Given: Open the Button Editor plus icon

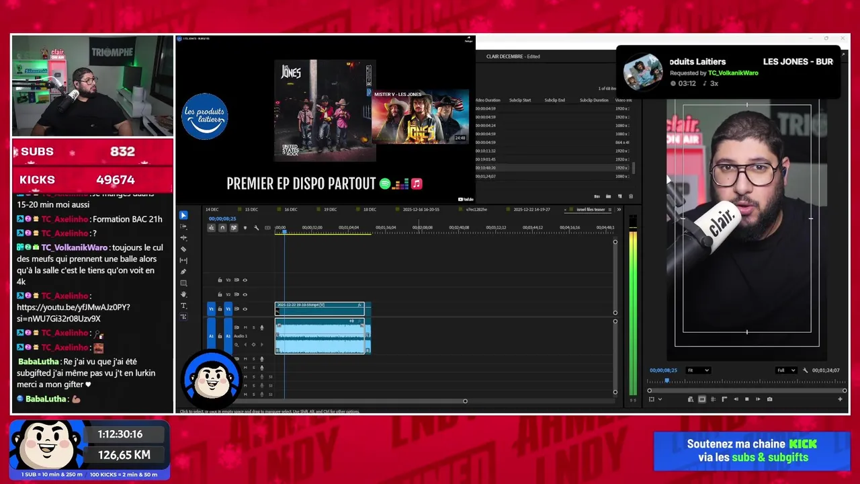Looking at the screenshot, I should click(x=840, y=399).
